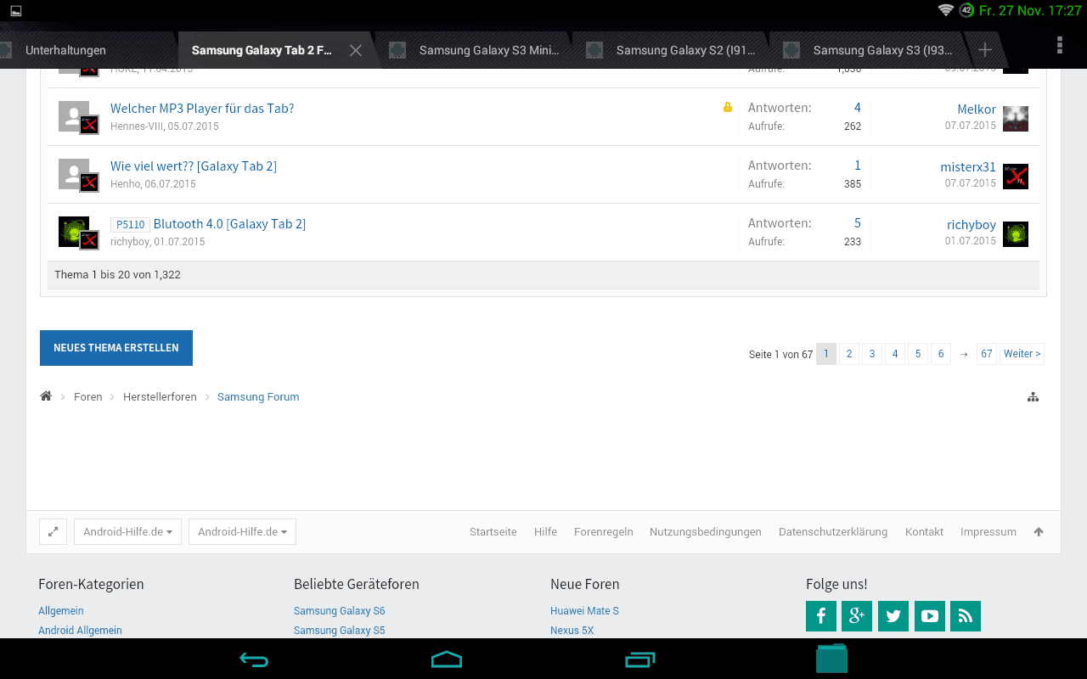The width and height of the screenshot is (1087, 679).
Task: Close the Samsung Galaxy Tab 2 tab
Action: pos(356,51)
